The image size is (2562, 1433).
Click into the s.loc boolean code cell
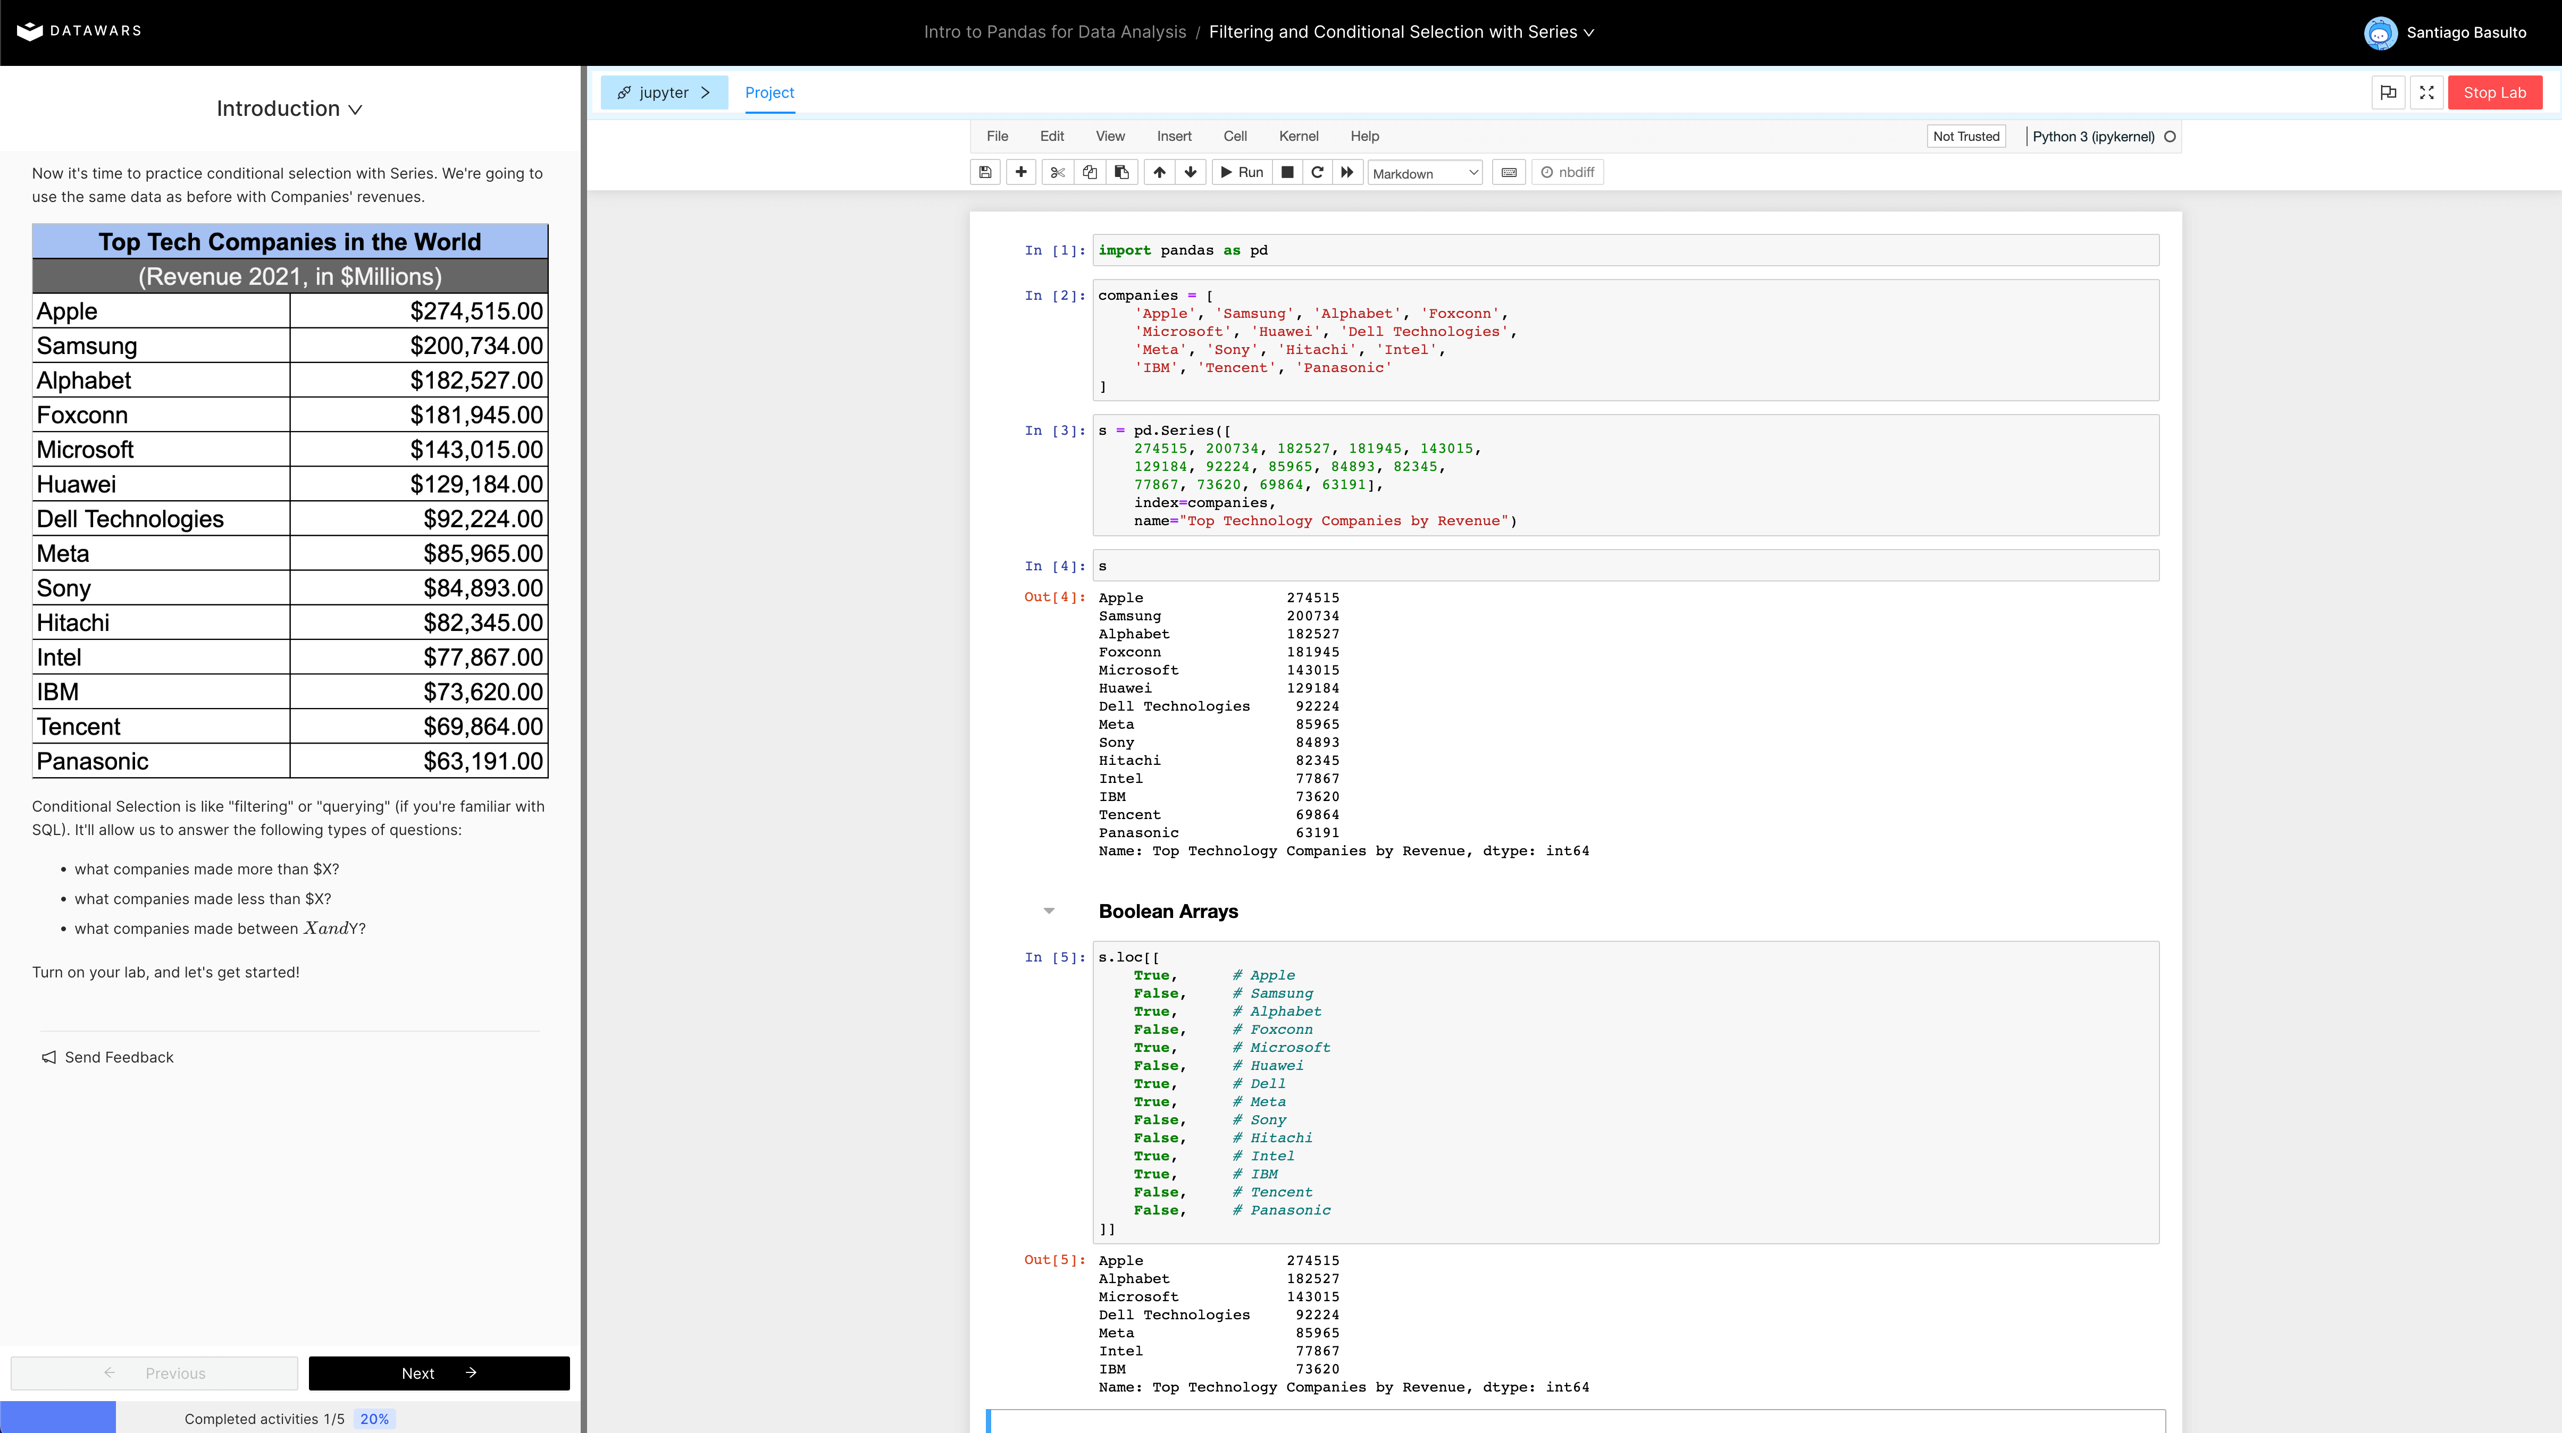[x=1625, y=1092]
